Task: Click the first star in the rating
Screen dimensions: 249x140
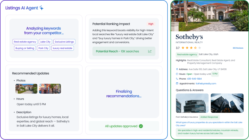Action: [183, 48]
